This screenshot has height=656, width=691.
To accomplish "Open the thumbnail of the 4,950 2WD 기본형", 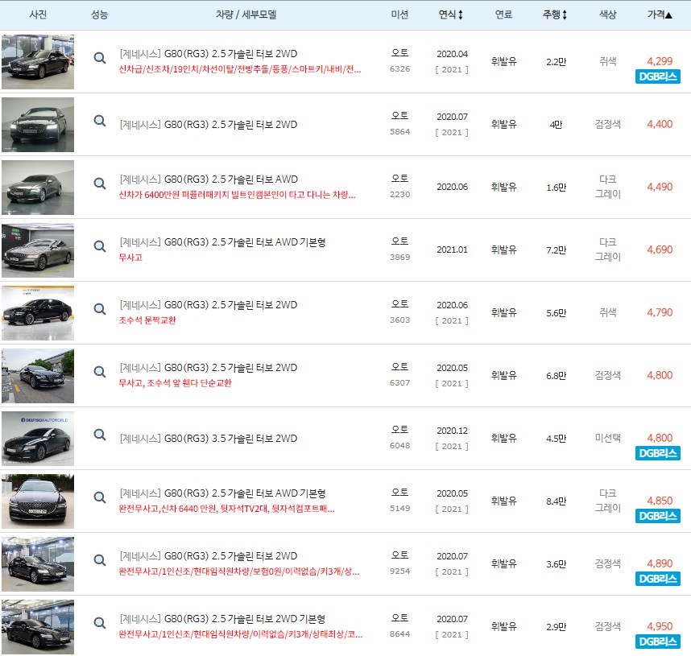I will point(38,627).
